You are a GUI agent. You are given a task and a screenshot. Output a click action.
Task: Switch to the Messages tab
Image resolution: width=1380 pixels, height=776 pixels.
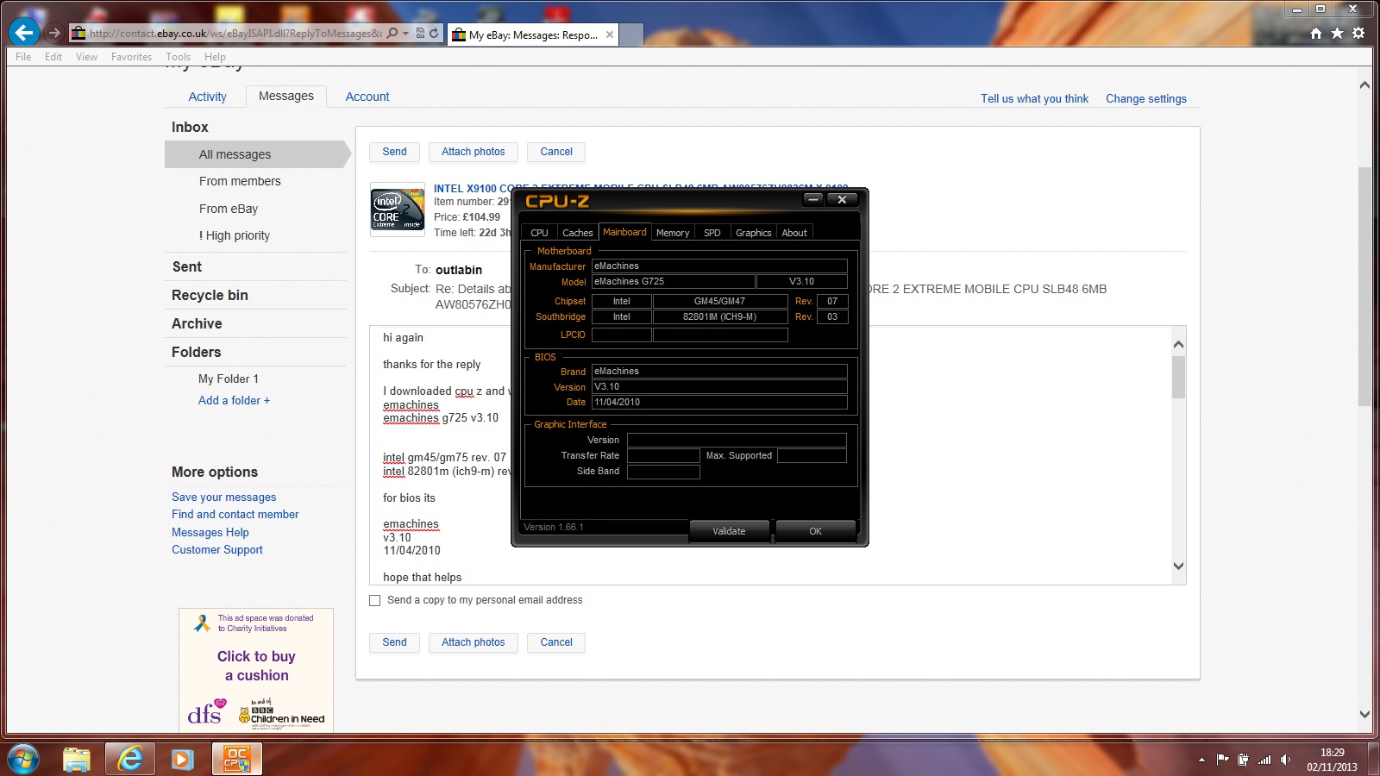coord(286,96)
